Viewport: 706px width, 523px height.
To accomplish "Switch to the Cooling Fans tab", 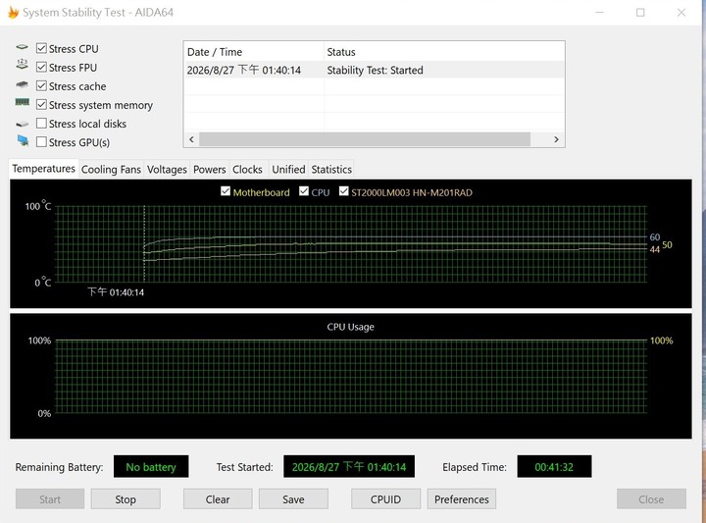I will tap(111, 170).
